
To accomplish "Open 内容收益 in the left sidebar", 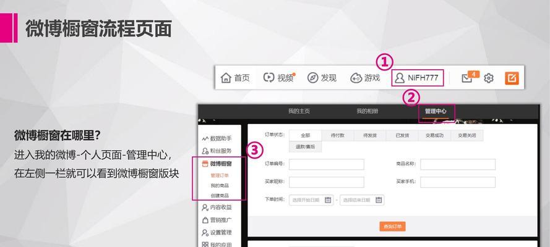I will click(x=217, y=207).
